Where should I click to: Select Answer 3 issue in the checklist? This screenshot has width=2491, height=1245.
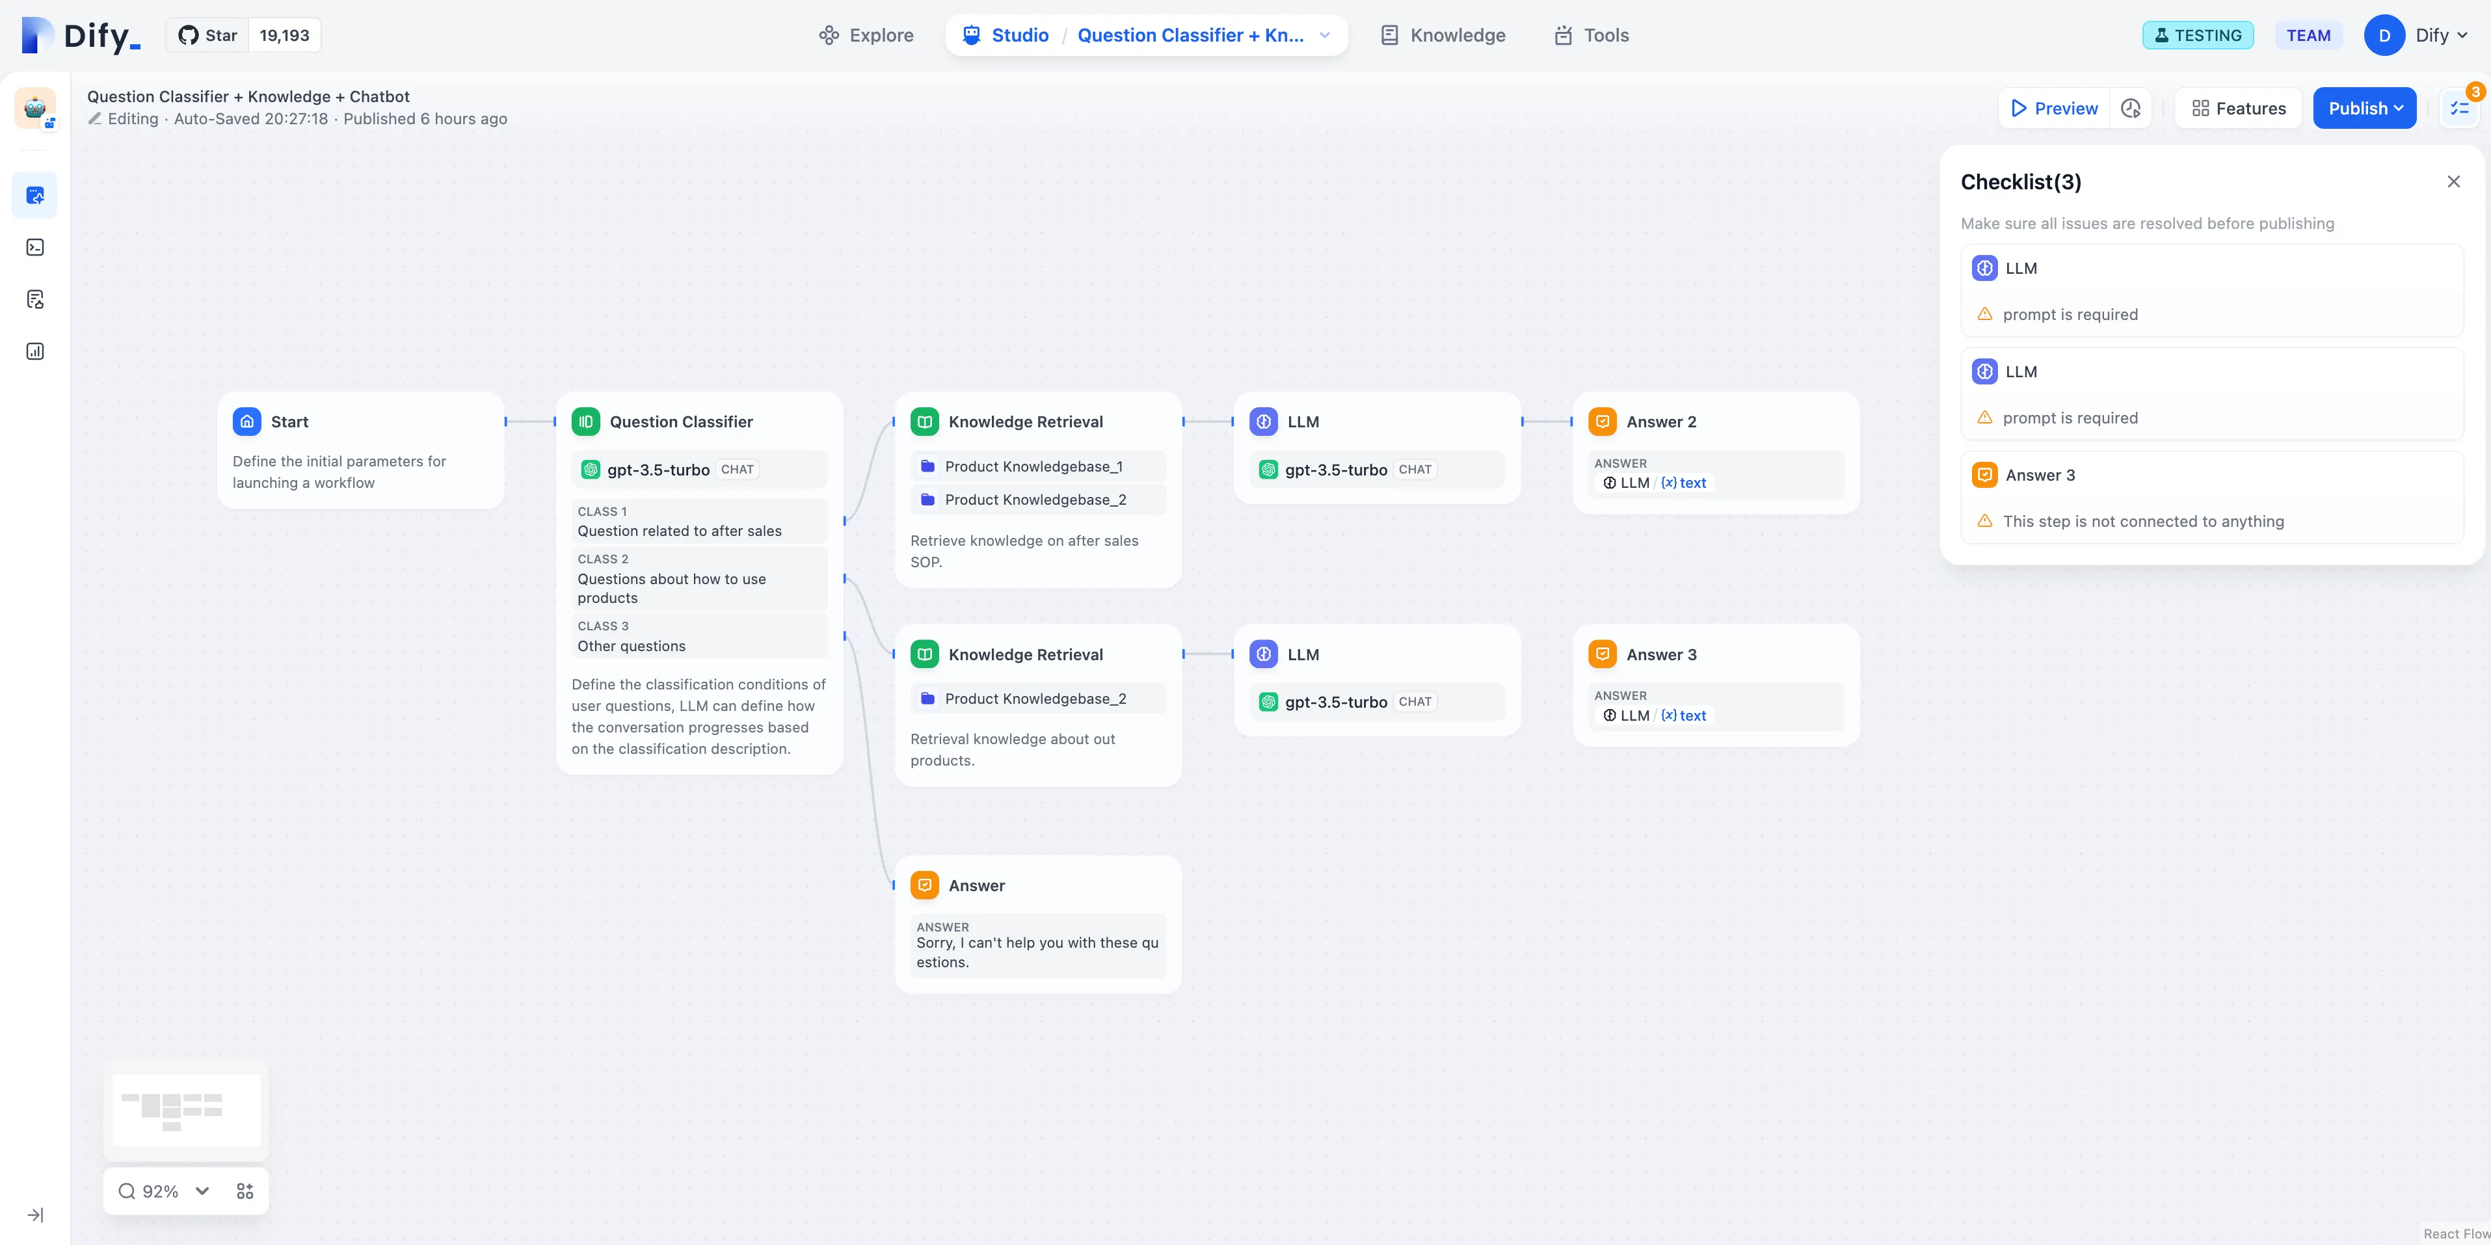point(2211,497)
